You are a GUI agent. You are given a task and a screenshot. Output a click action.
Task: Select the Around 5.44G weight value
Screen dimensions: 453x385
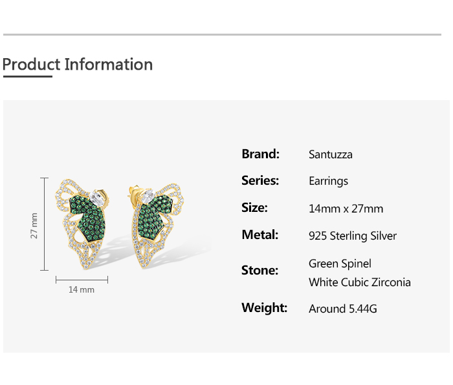[x=342, y=309]
